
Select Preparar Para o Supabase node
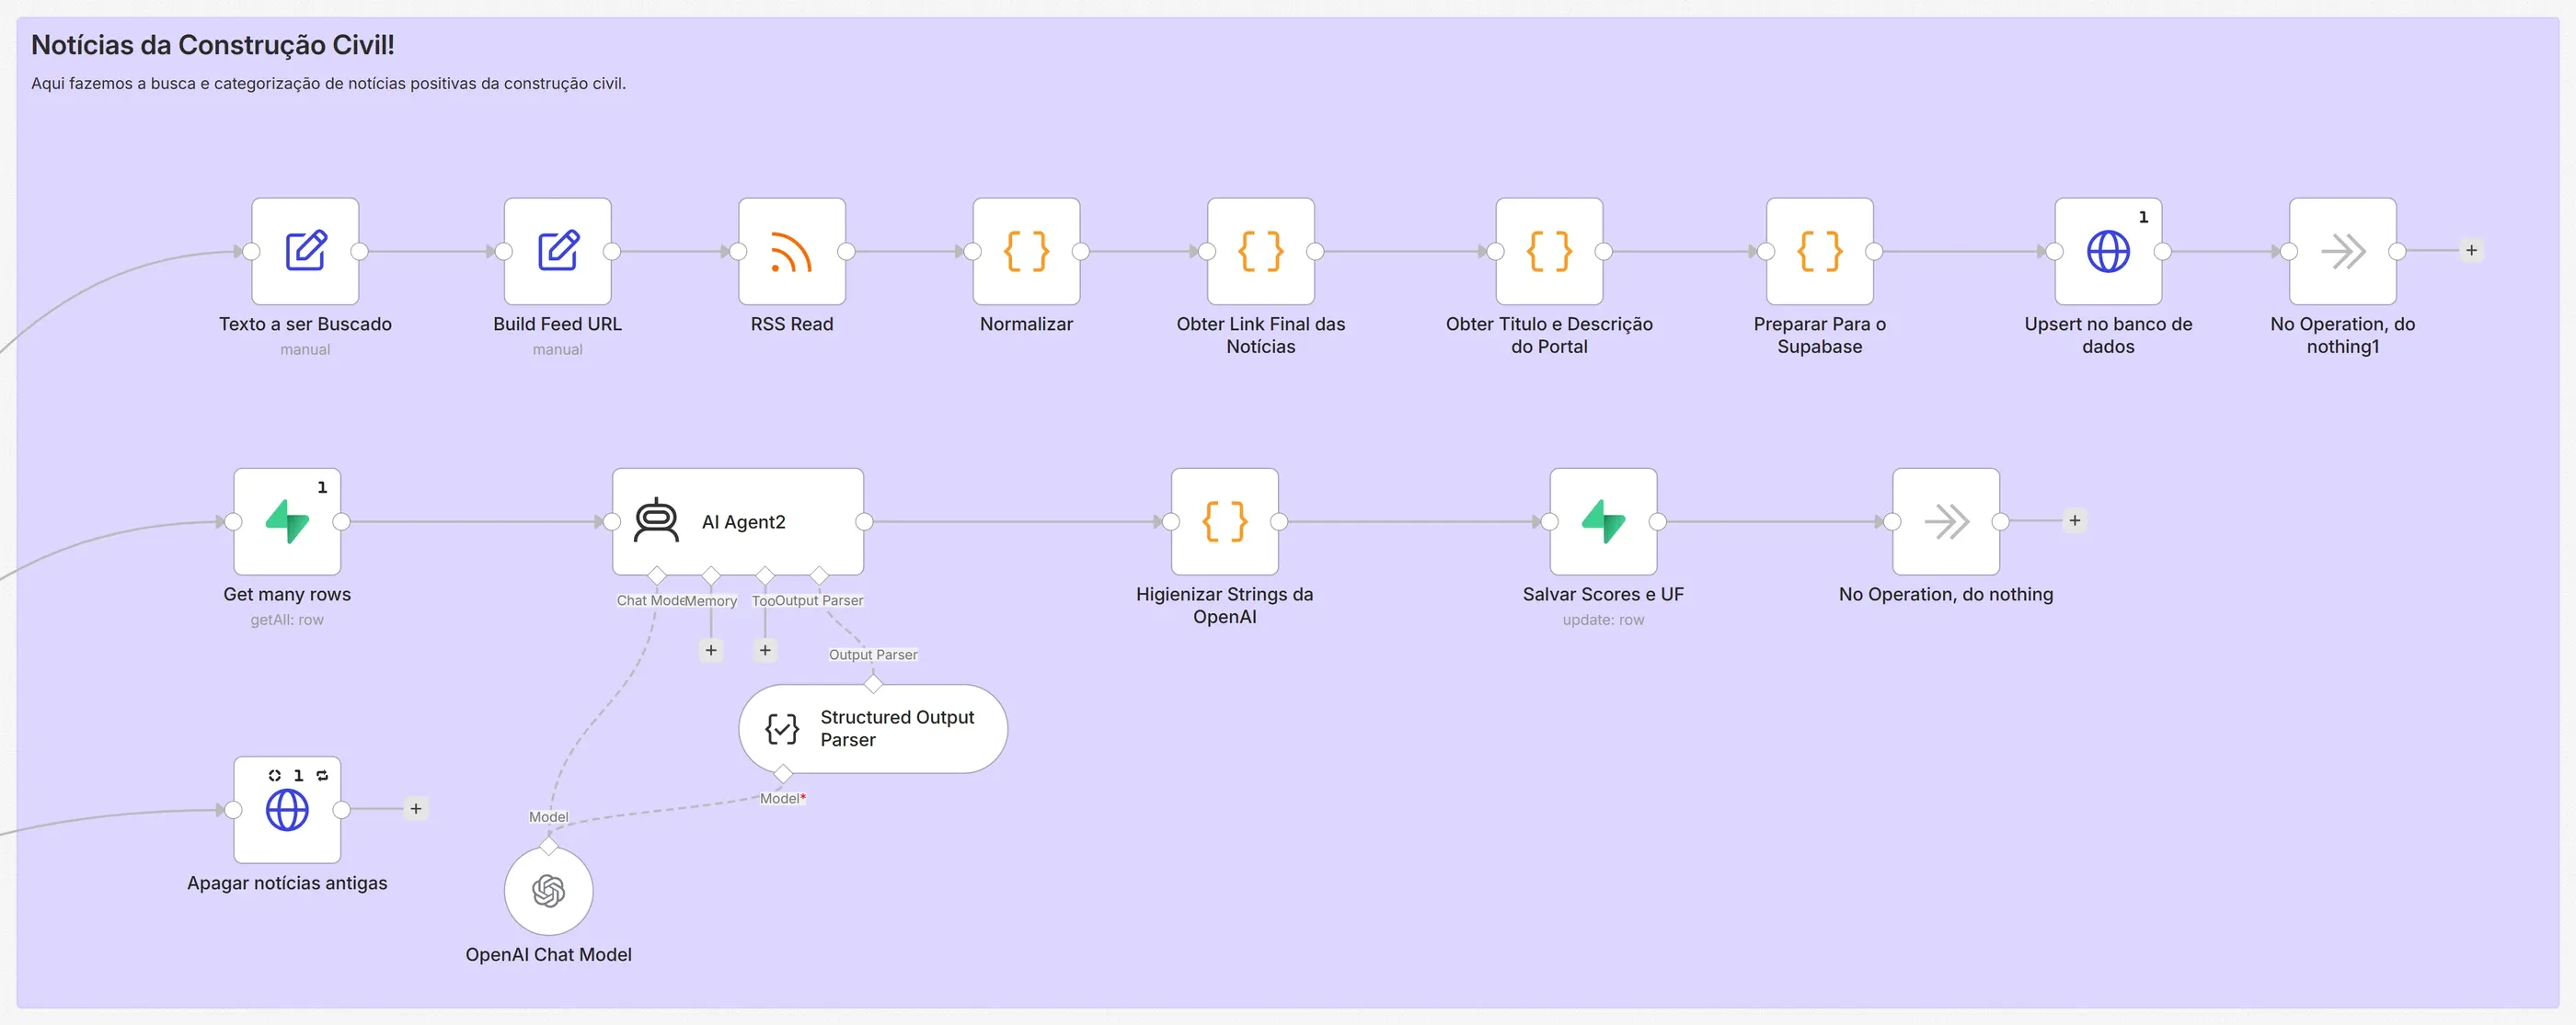[1820, 251]
